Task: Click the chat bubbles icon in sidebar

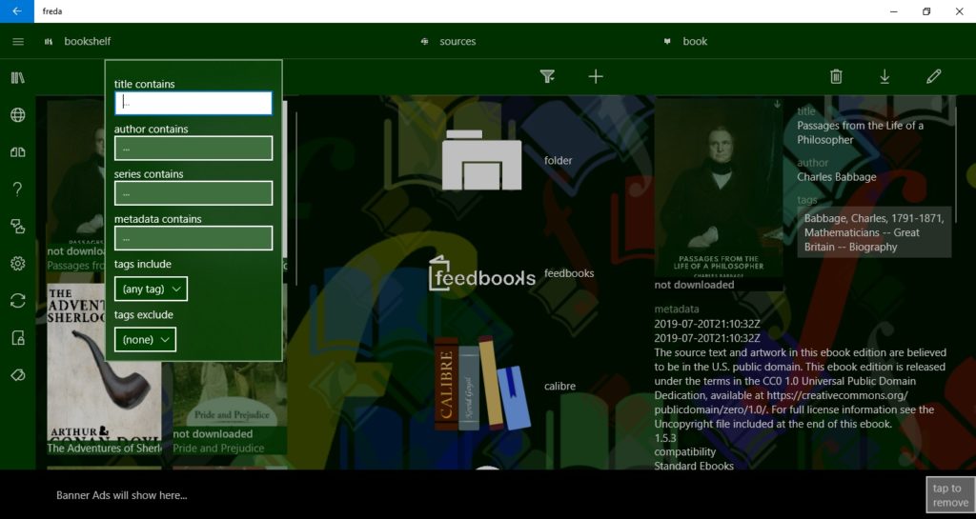Action: pyautogui.click(x=18, y=227)
